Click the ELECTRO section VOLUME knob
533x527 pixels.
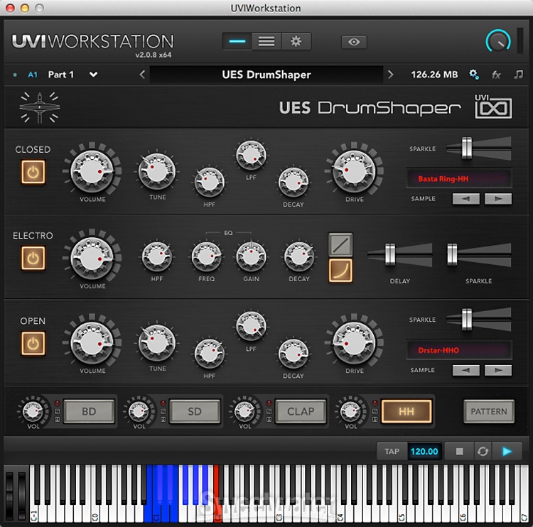point(92,258)
